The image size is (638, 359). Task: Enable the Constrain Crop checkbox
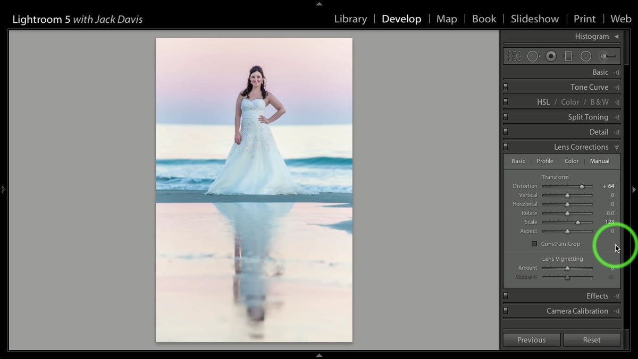[534, 244]
